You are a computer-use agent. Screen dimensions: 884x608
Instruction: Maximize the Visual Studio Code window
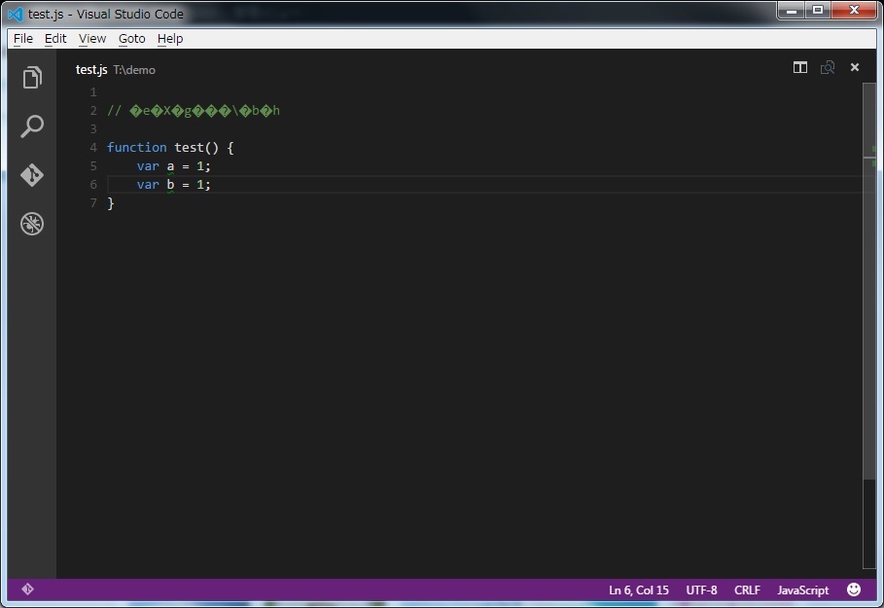point(818,10)
